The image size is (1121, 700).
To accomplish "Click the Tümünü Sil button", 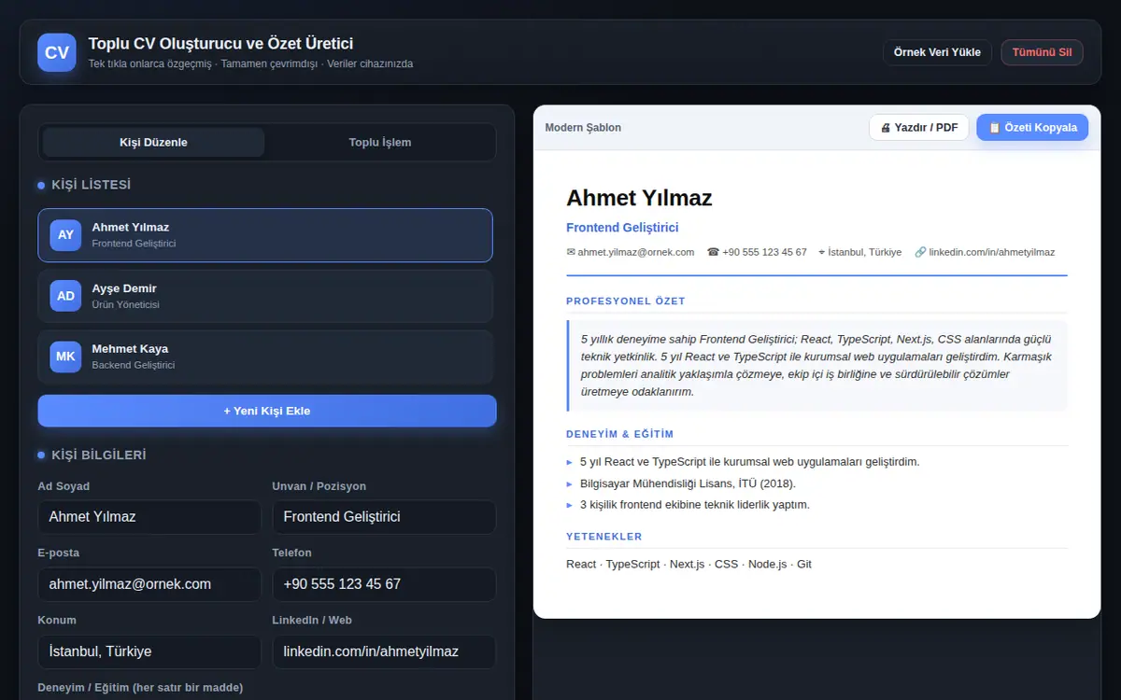I will pyautogui.click(x=1042, y=52).
